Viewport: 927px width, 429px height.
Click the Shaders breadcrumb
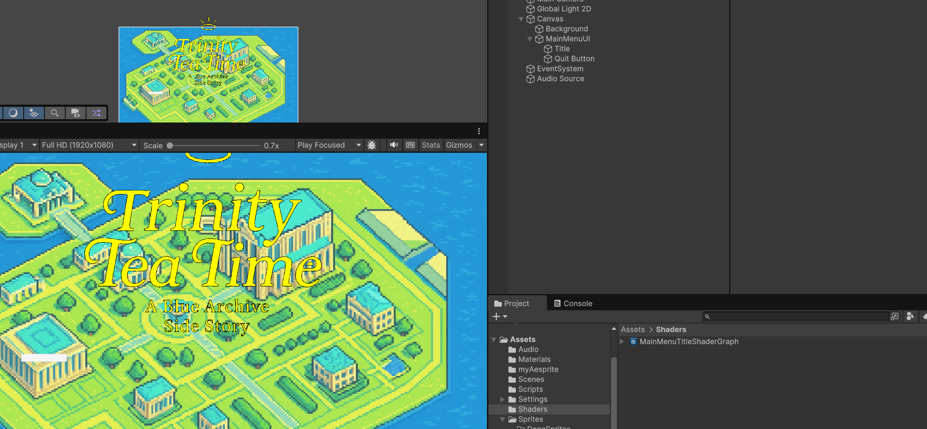pos(671,329)
